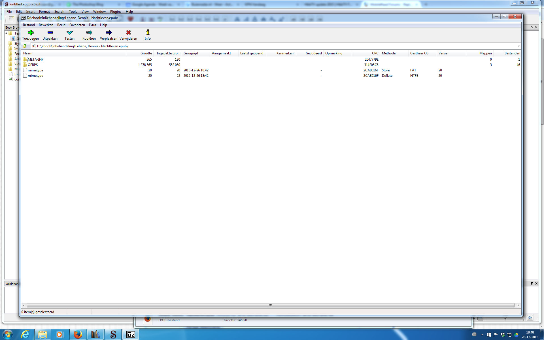Click the Verplaatsen move arrow icon
Screen dimensions: 544x340
(x=109, y=33)
